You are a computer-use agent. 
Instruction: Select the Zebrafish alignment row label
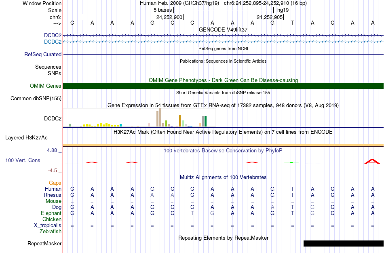[x=51, y=231]
